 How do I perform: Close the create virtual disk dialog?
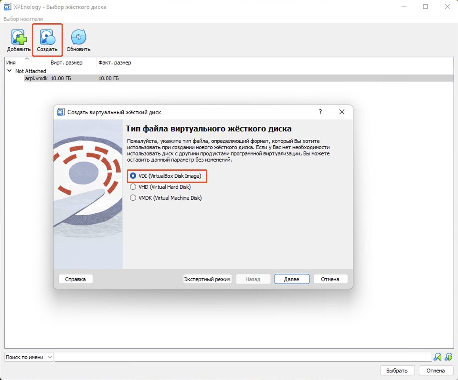click(x=342, y=112)
